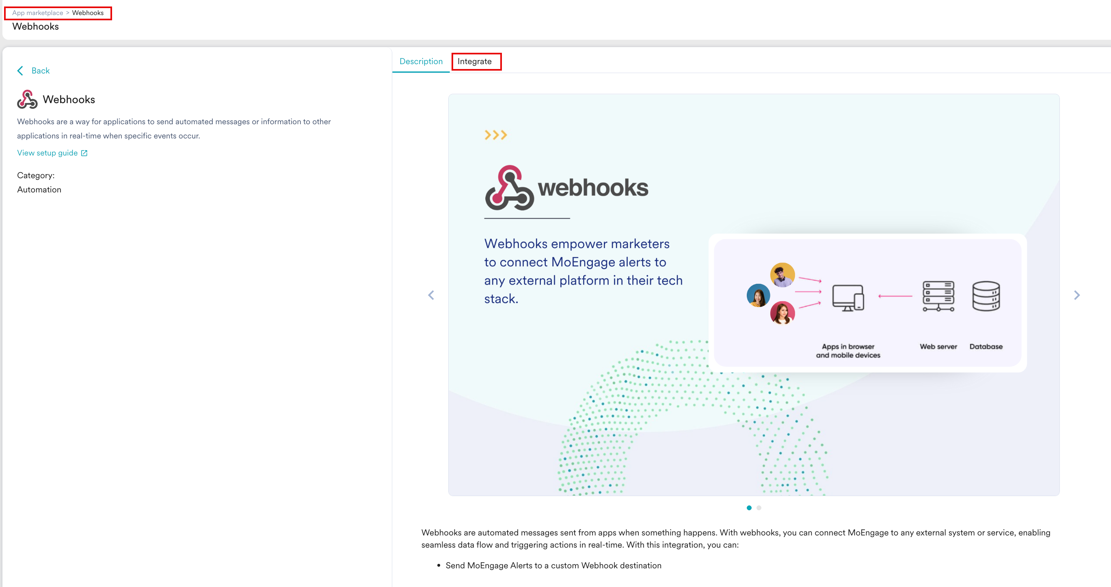The width and height of the screenshot is (1111, 587).
Task: Click the Webhooks logo icon in the sidebar
Action: point(27,99)
